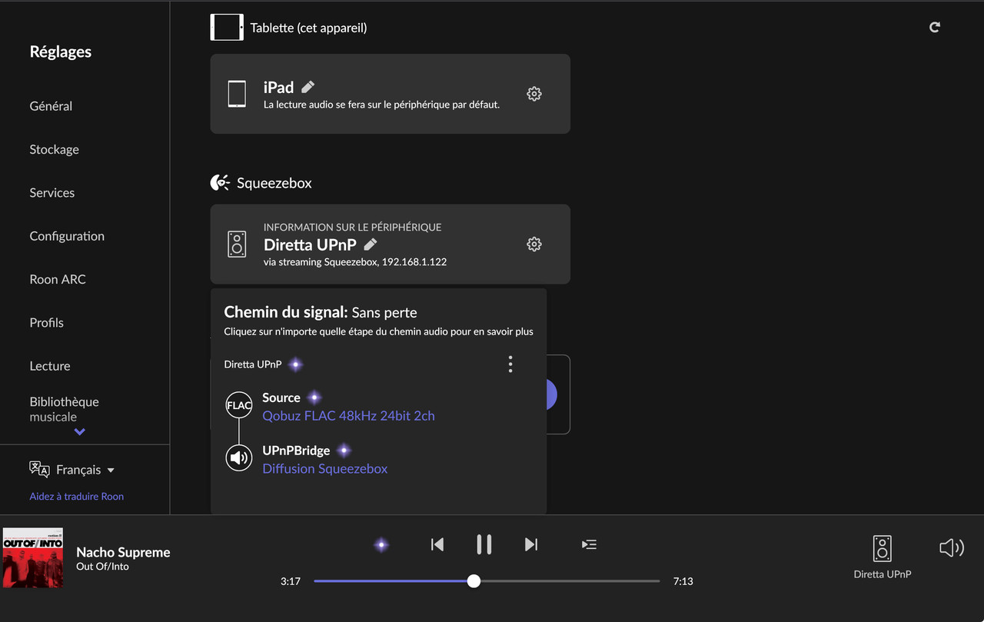
Task: Click the playback progress slider knob
Action: 474,581
